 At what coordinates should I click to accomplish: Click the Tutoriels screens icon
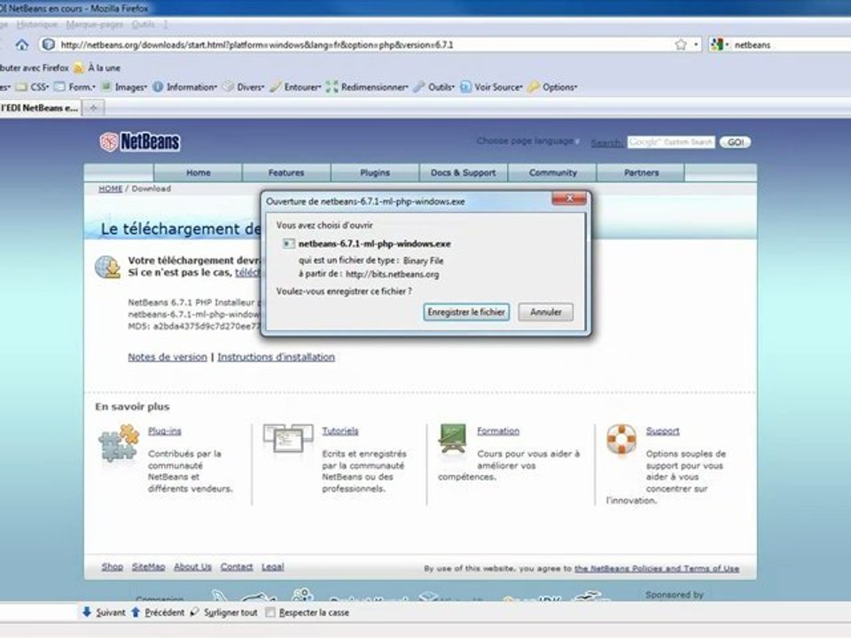point(288,439)
